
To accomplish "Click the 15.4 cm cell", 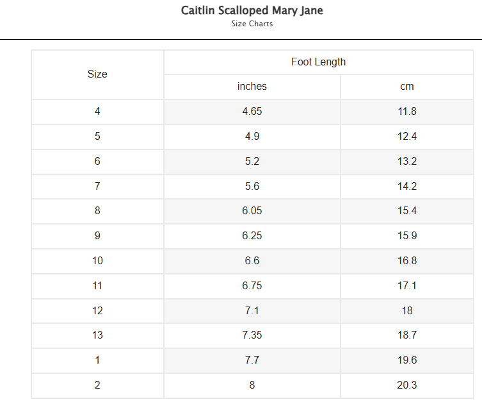I will point(407,211).
